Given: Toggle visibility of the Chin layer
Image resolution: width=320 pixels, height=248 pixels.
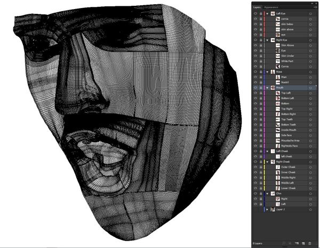Looking at the screenshot, I should click(255, 194).
